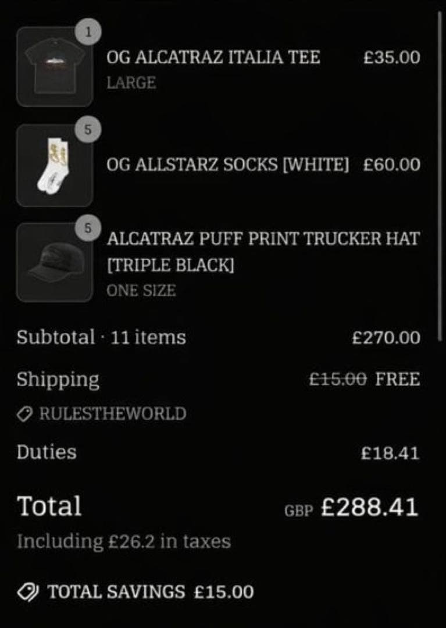This screenshot has height=628, width=446.
Task: Click the FREE shipping label
Action: pyautogui.click(x=397, y=379)
